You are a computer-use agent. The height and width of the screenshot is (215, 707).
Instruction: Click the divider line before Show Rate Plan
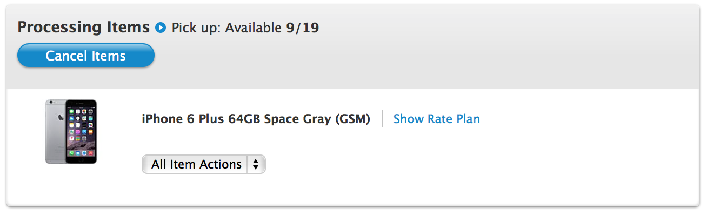tap(382, 119)
